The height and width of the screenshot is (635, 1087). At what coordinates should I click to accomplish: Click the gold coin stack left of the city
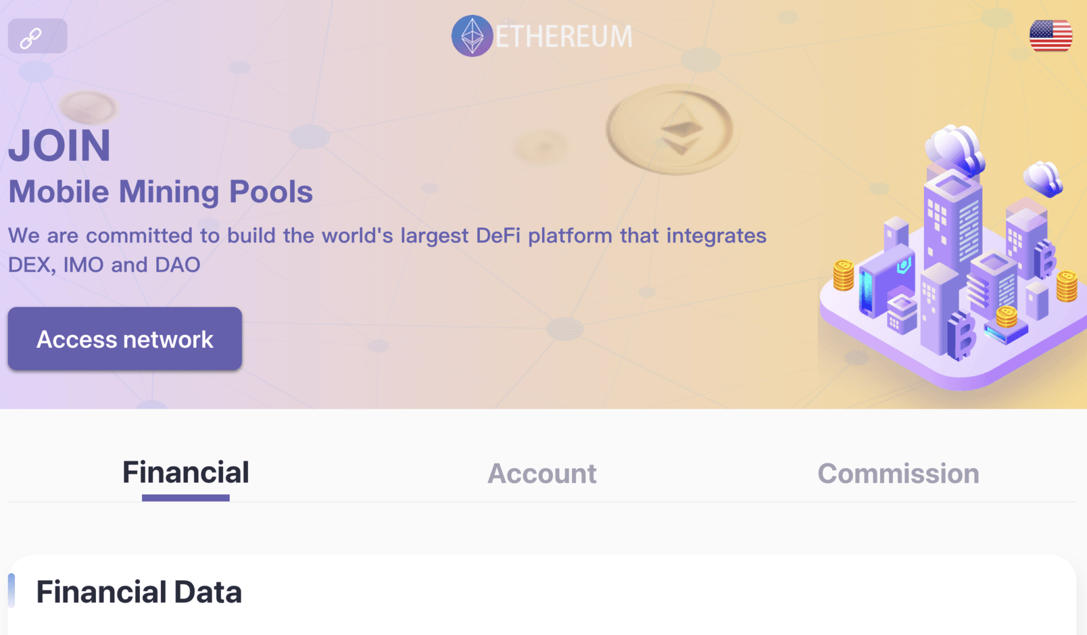844,276
